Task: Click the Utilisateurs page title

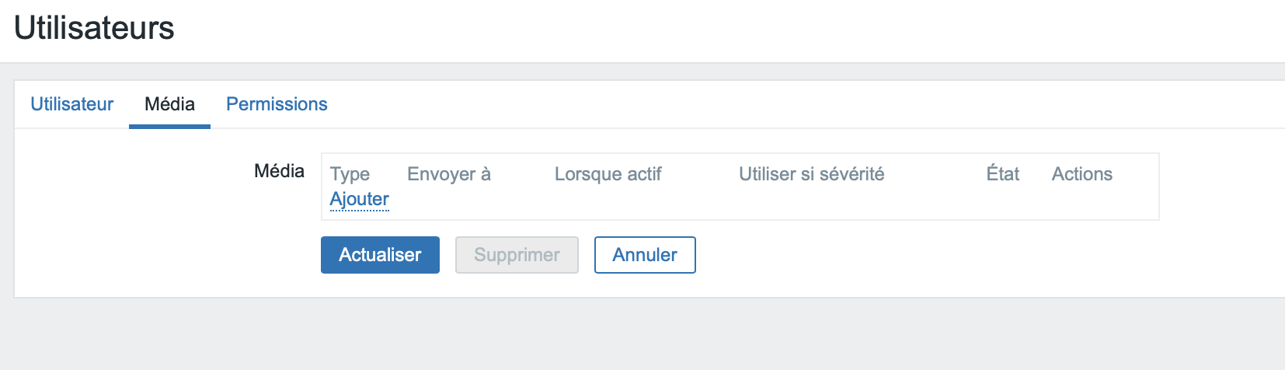Action: (94, 28)
